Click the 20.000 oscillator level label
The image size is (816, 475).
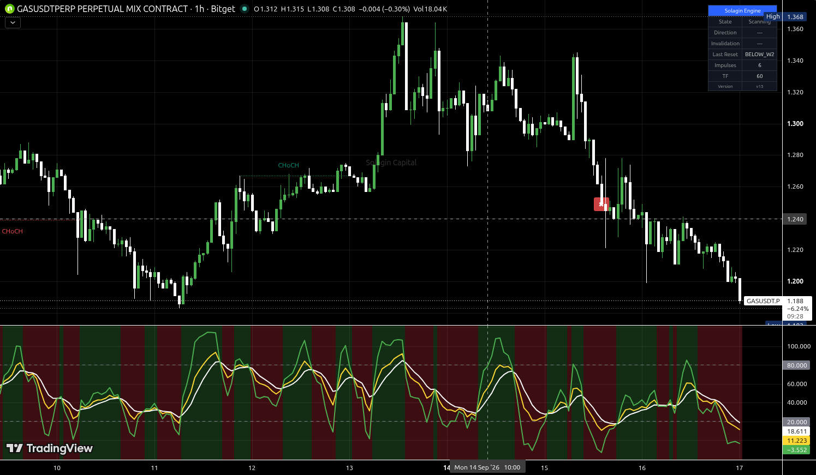(x=797, y=422)
